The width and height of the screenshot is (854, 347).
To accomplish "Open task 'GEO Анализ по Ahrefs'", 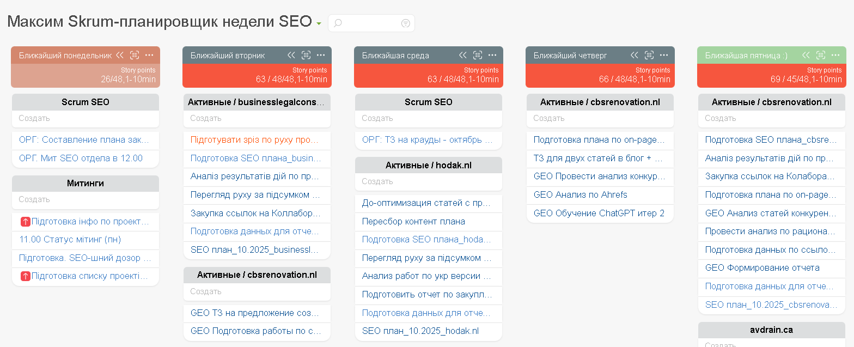I will [x=581, y=195].
